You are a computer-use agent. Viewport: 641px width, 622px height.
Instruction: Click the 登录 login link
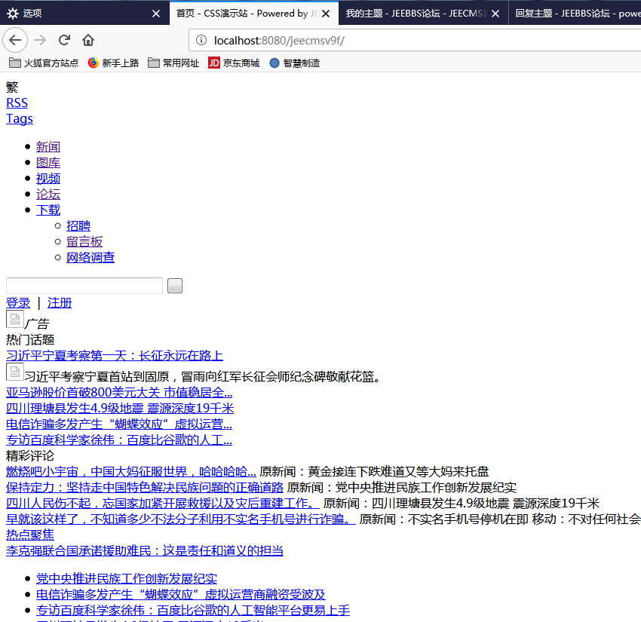(18, 303)
